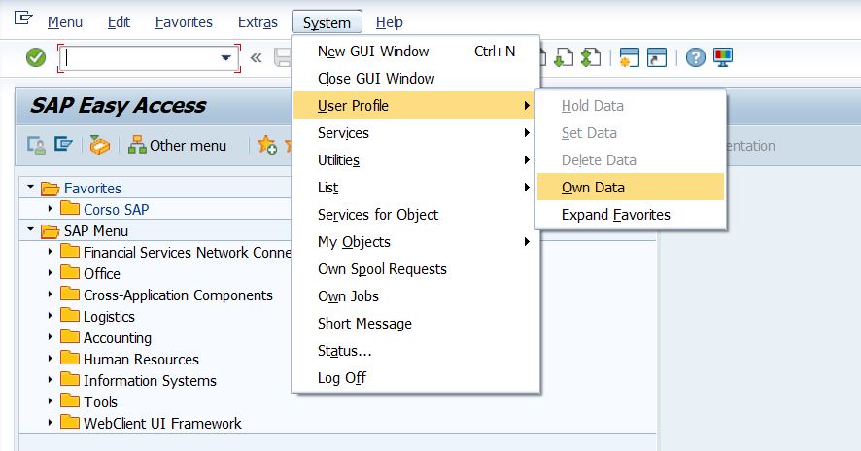Open the Services submenu entry
The height and width of the screenshot is (451, 861).
point(416,133)
